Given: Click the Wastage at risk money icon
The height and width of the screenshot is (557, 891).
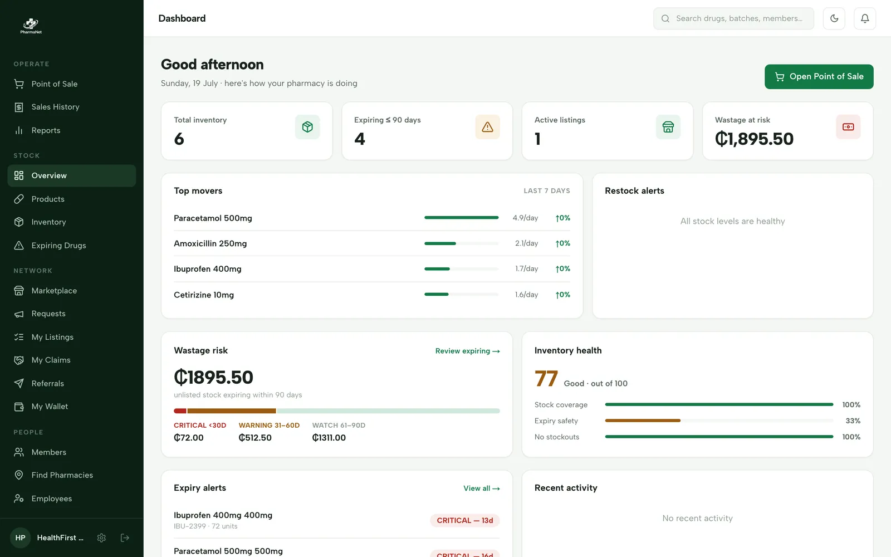Looking at the screenshot, I should click(848, 127).
